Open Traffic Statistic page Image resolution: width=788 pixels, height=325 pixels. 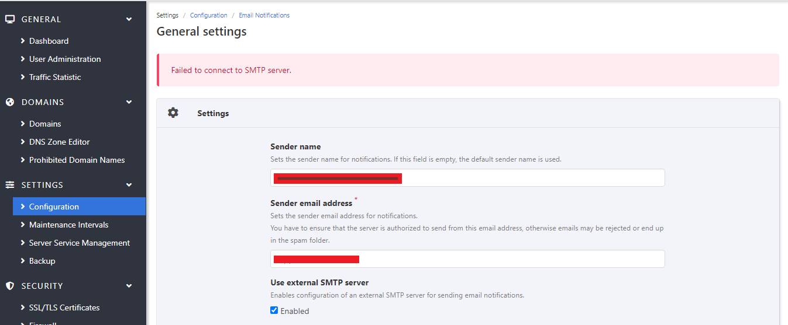pyautogui.click(x=55, y=77)
